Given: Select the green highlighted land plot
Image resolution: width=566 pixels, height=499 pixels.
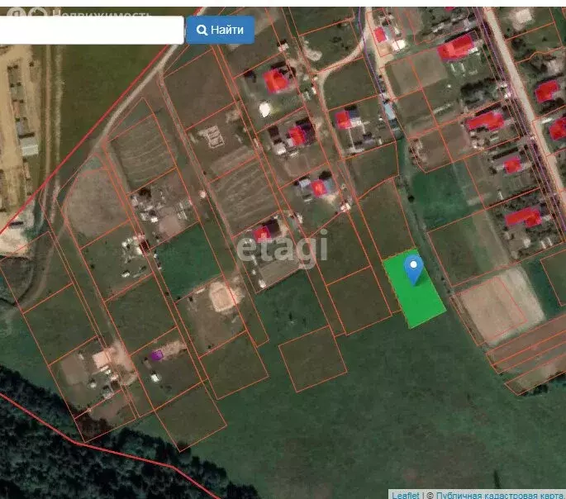Looking at the screenshot, I should click(x=415, y=288).
